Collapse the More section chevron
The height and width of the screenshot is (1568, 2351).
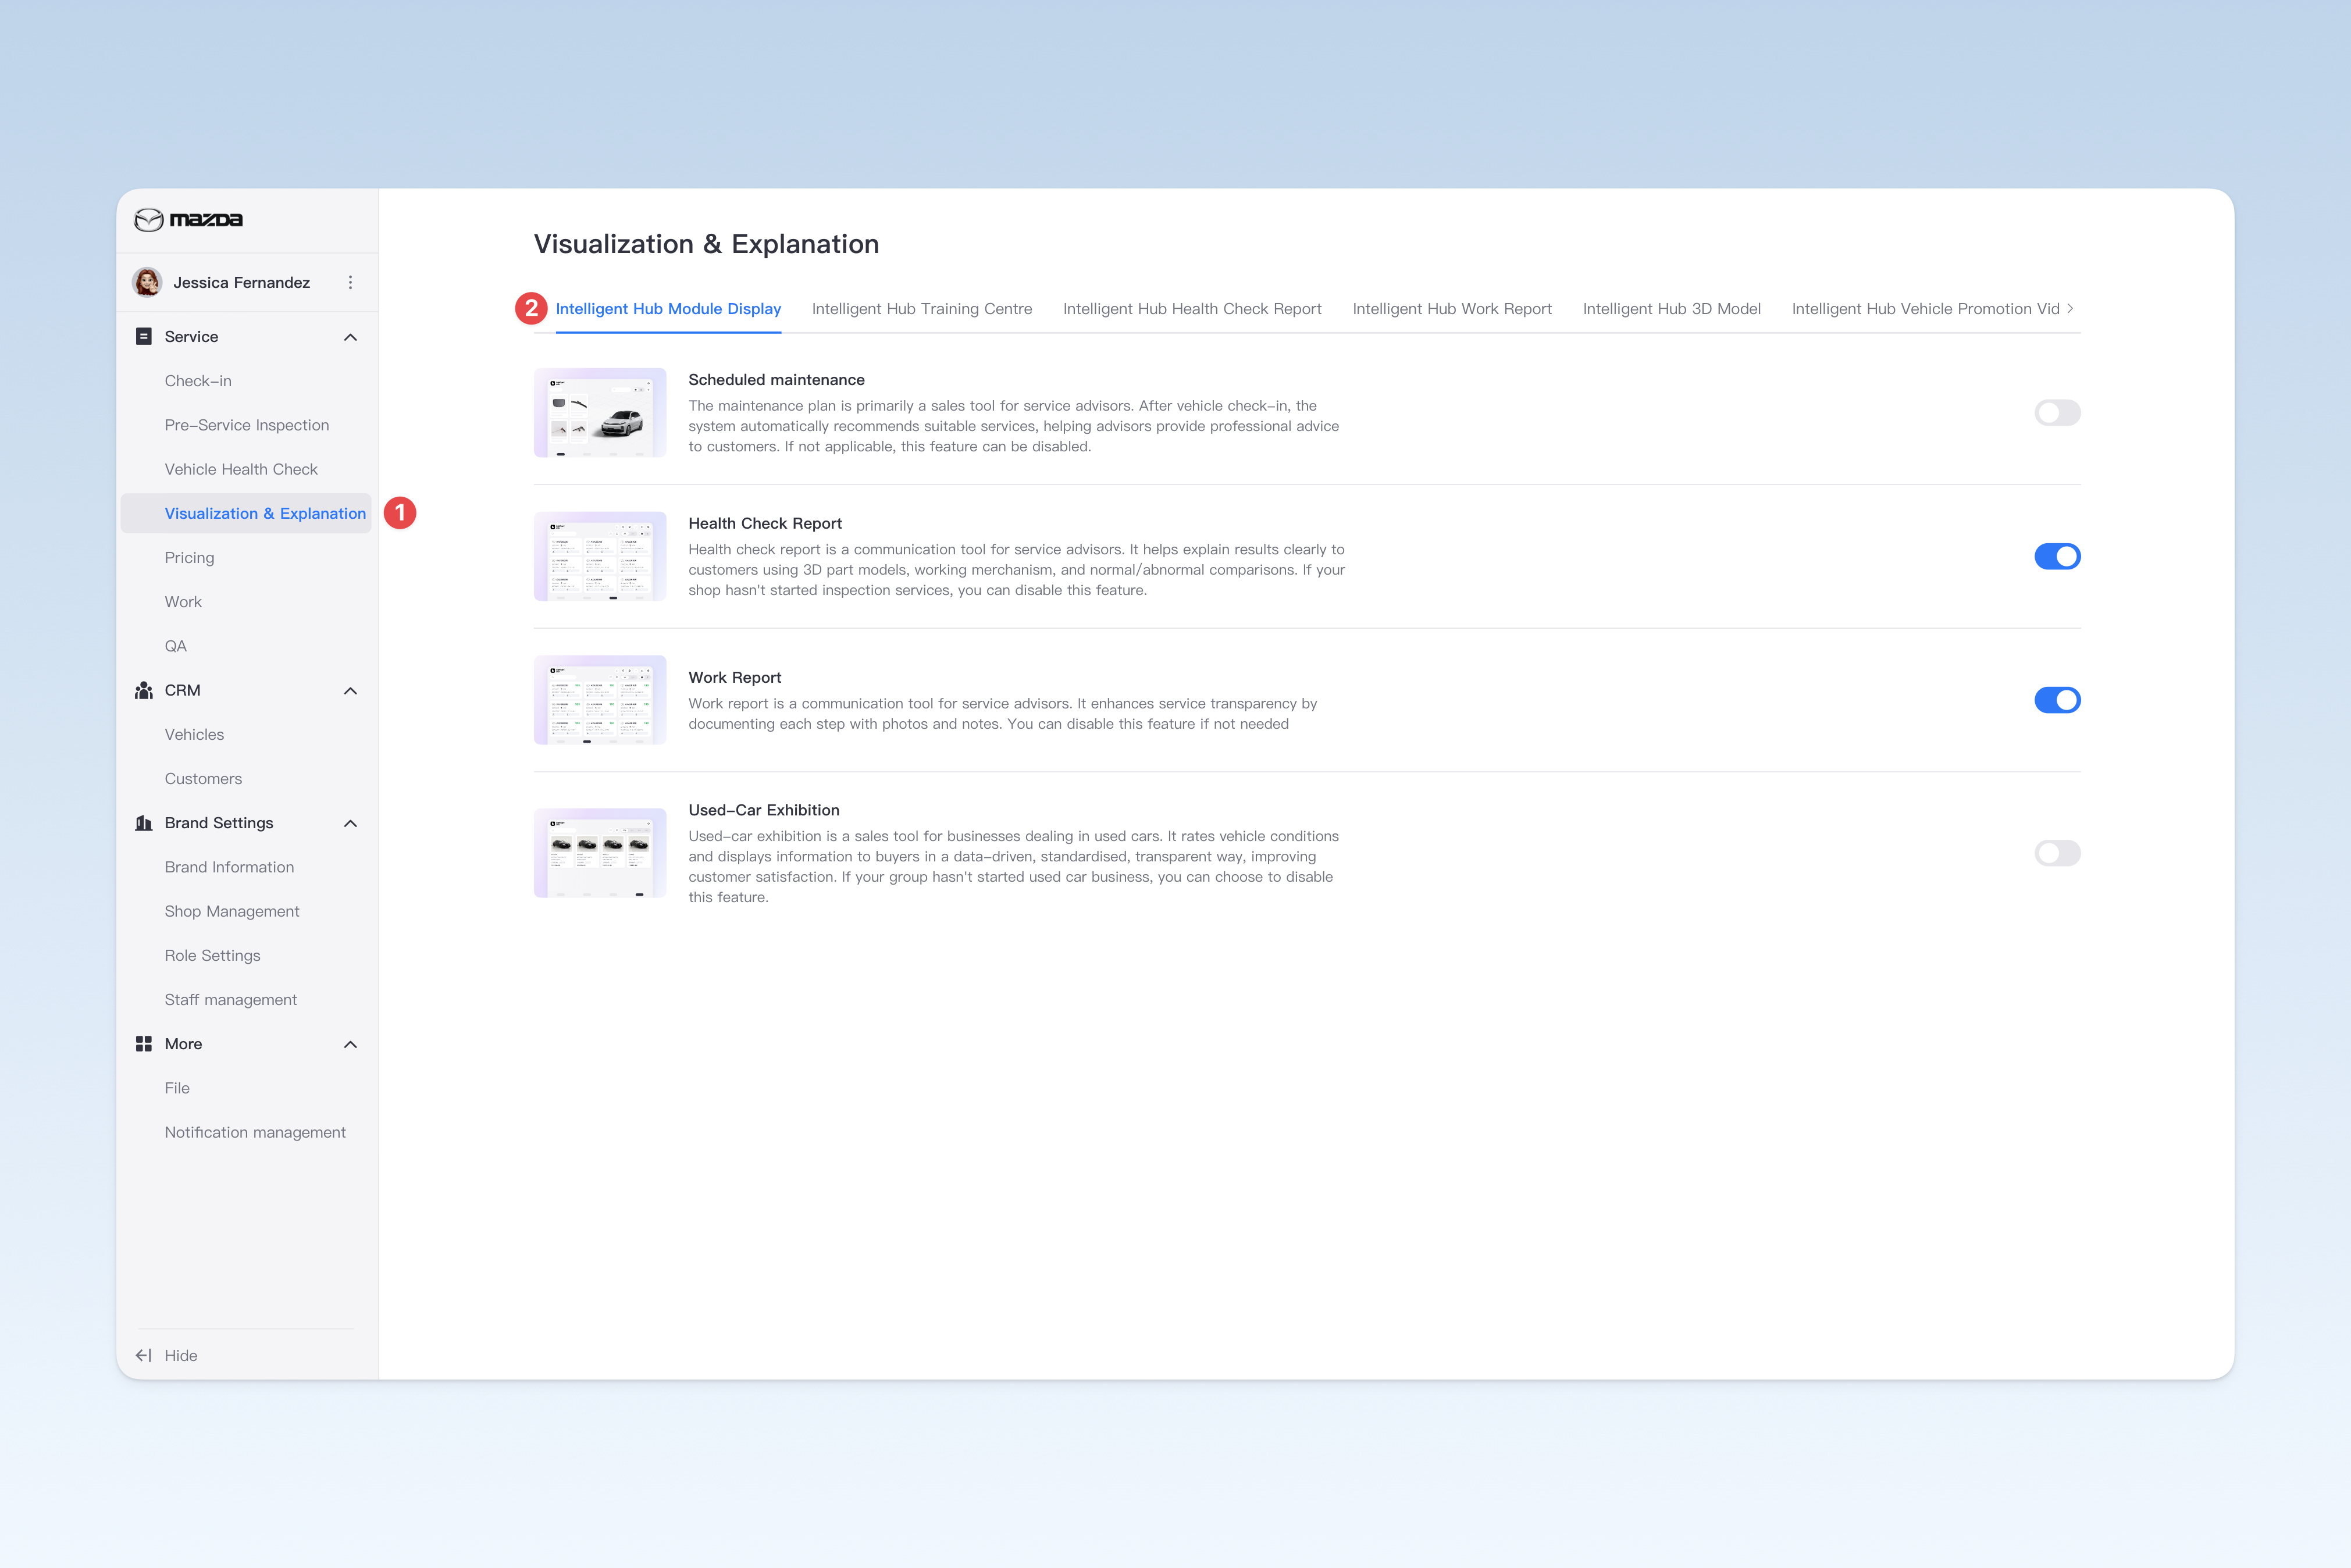pyautogui.click(x=350, y=1045)
